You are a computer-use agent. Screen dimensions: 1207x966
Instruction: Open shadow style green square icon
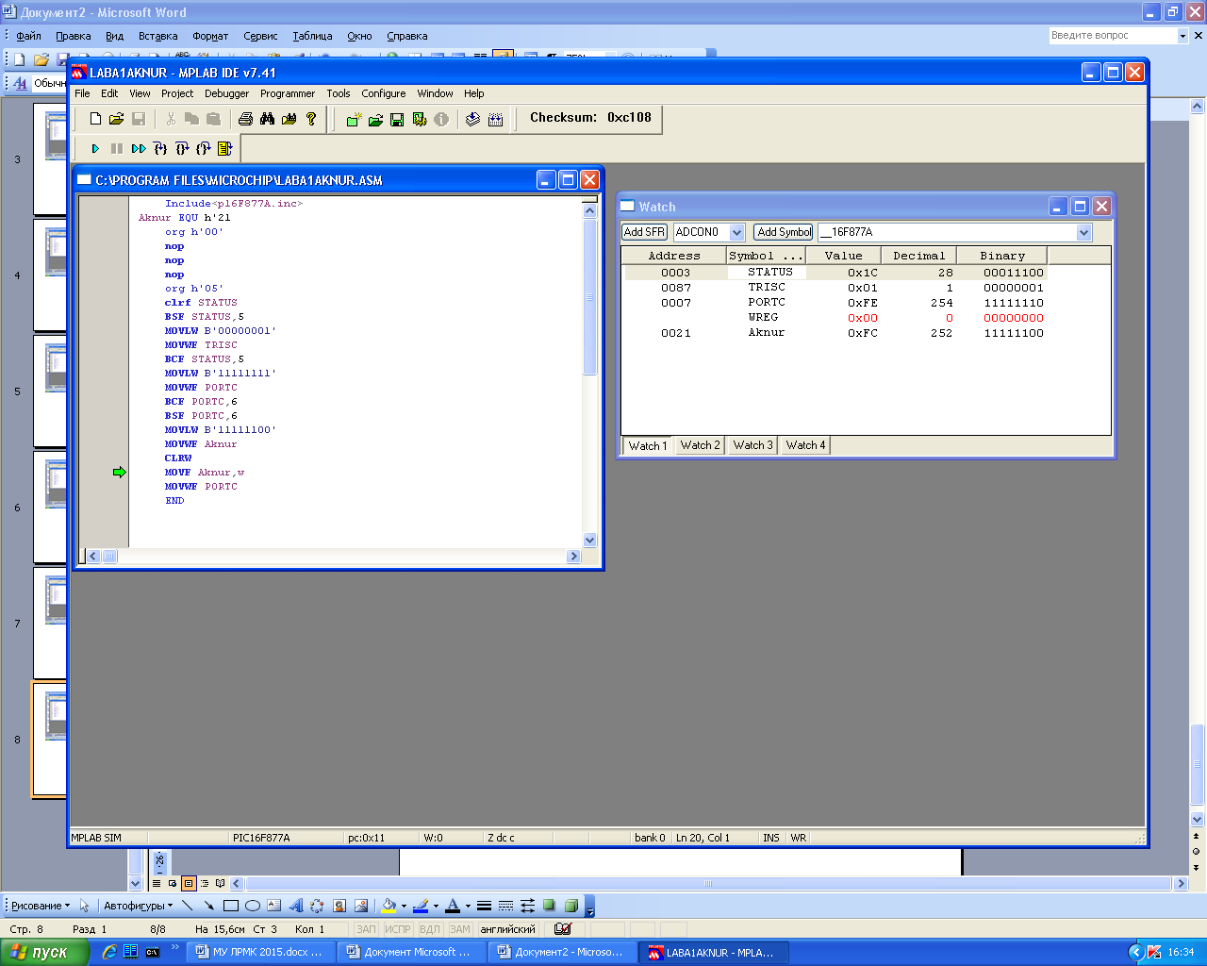coord(549,906)
